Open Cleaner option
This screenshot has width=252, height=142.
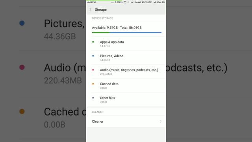126,121
